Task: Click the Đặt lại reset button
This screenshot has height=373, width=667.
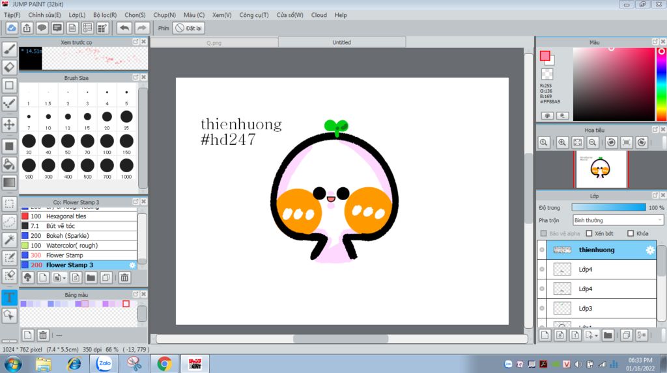Action: [190, 28]
